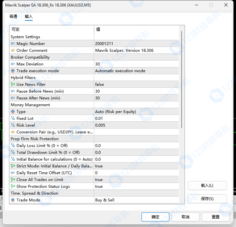Click the 保存(S) button
Viewport: 236px width, 227px height.
tap(207, 199)
